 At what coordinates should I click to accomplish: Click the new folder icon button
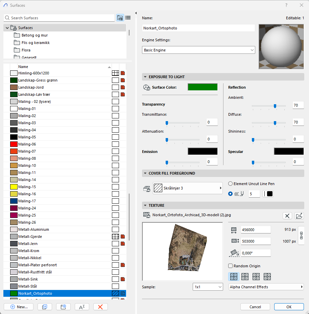tap(63, 307)
